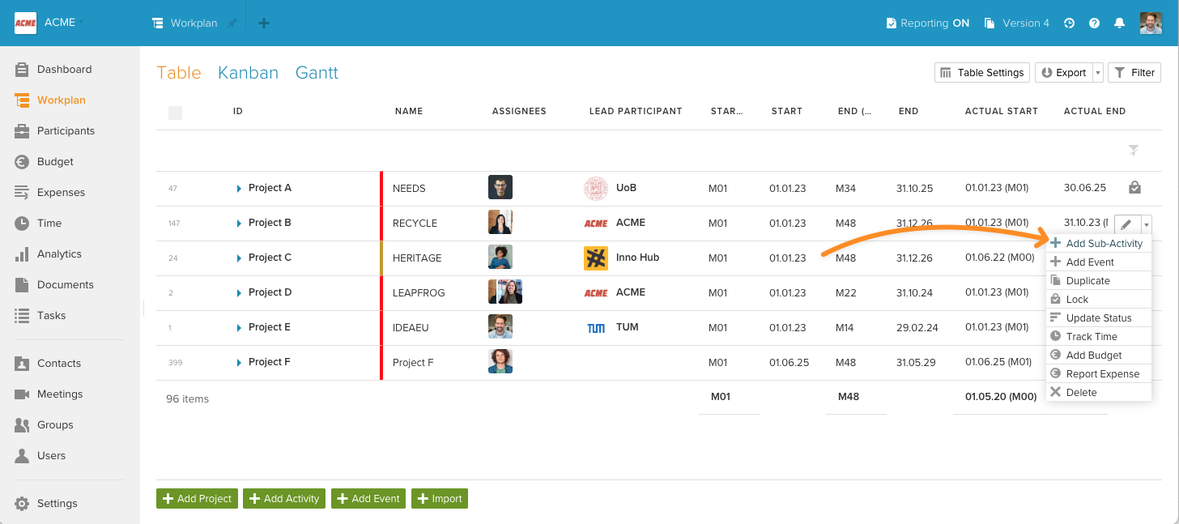This screenshot has width=1179, height=524.
Task: Expand the Project E row
Action: [x=239, y=328]
